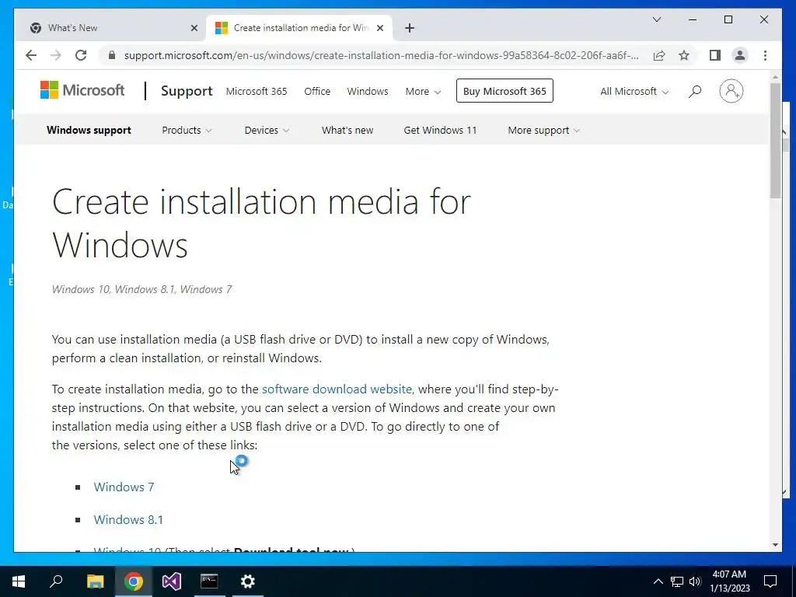Screen dimensions: 796x597
Task: Click the volume speaker tray icon
Action: coord(695,581)
